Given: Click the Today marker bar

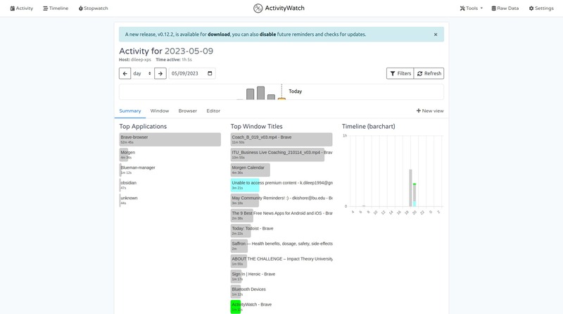Looking at the screenshot, I should click(282, 99).
